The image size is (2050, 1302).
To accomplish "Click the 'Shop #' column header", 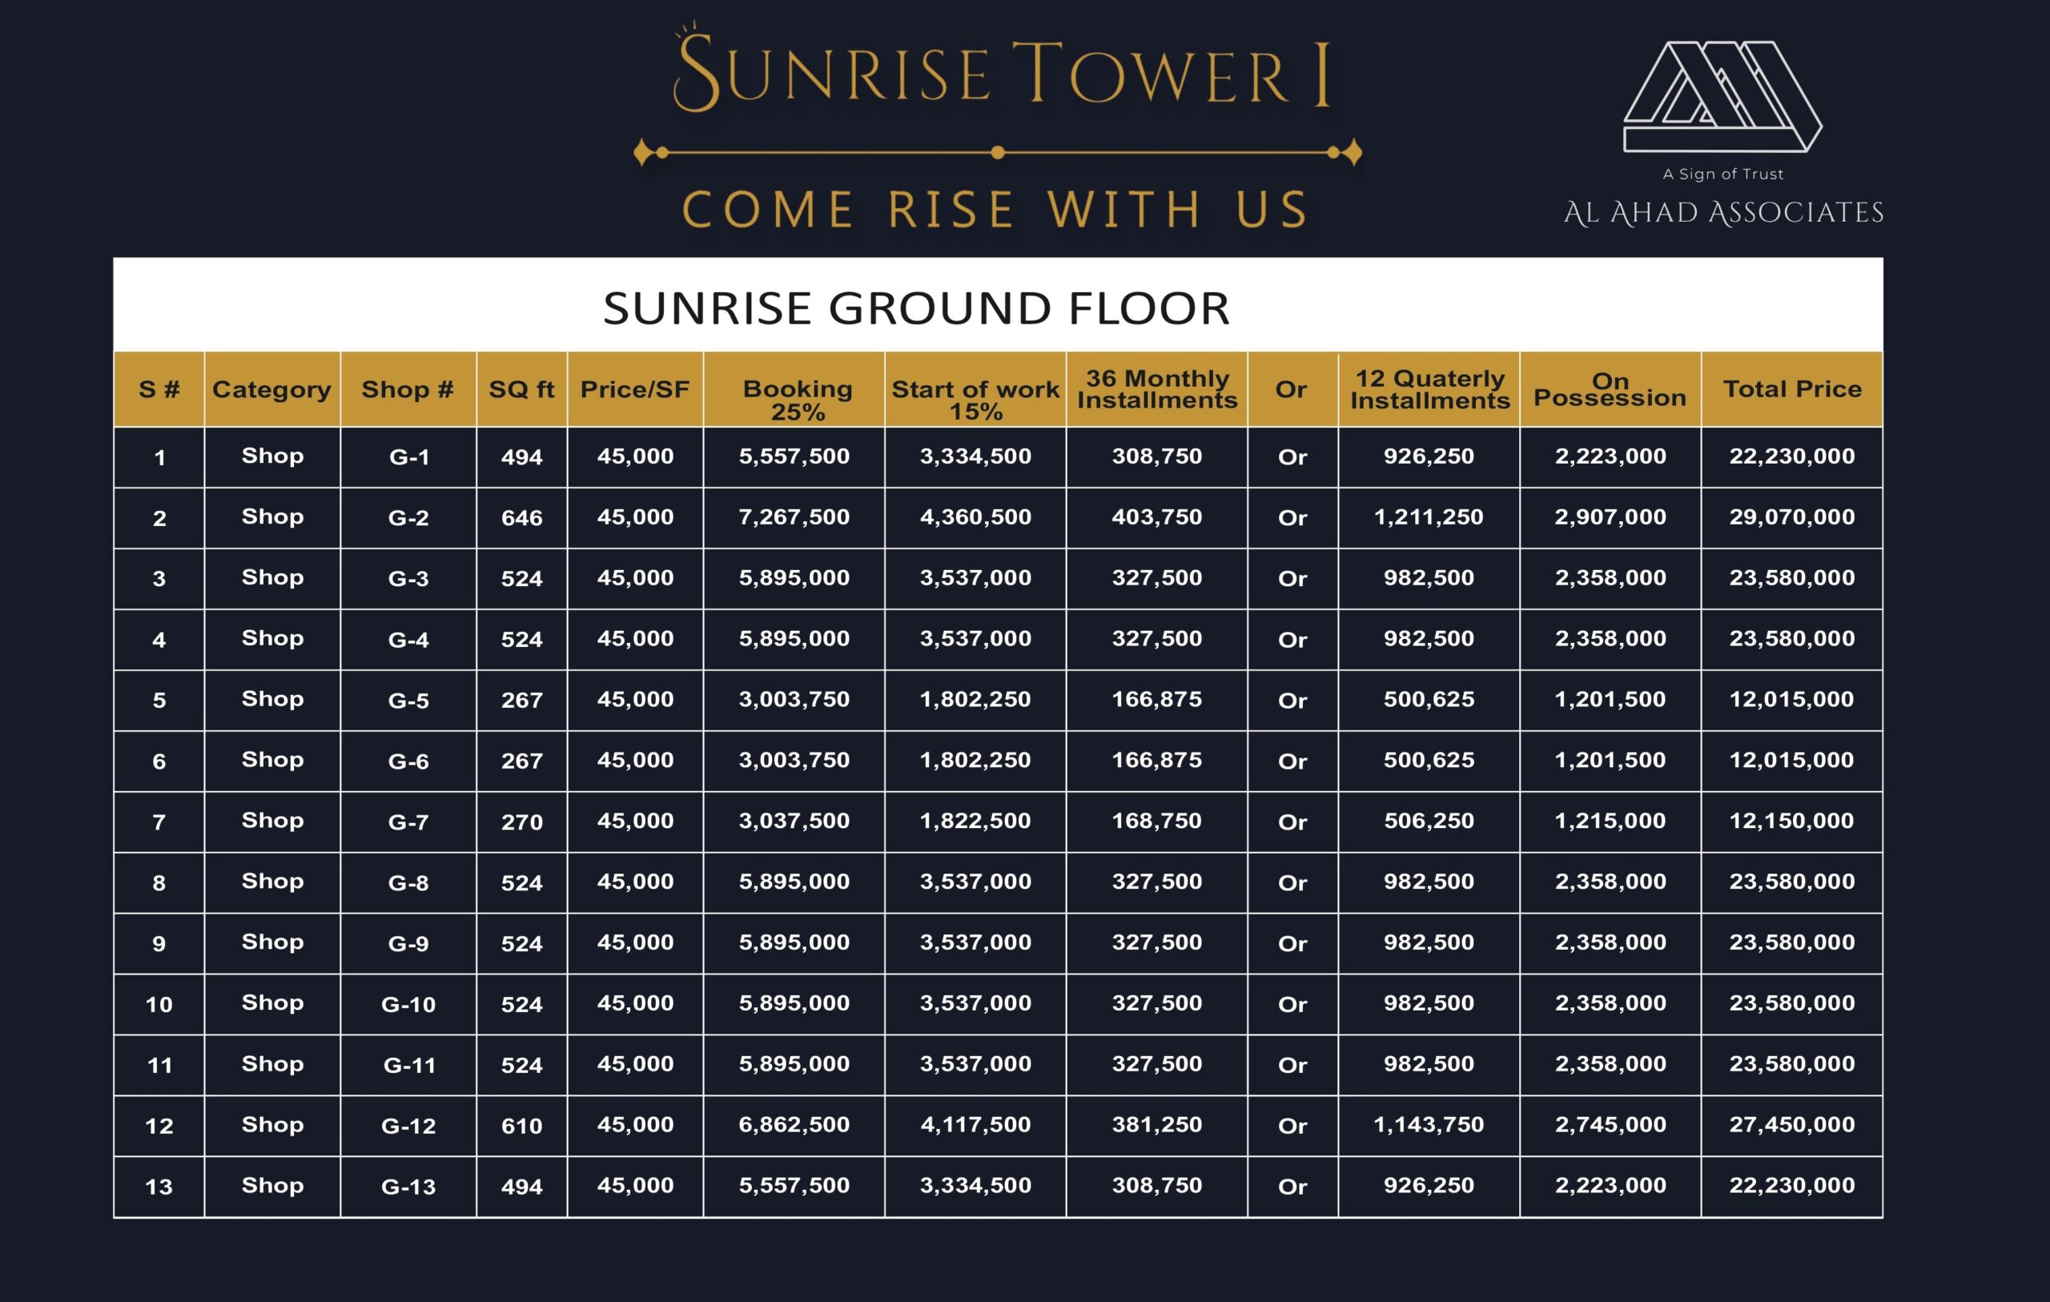I will click(408, 389).
